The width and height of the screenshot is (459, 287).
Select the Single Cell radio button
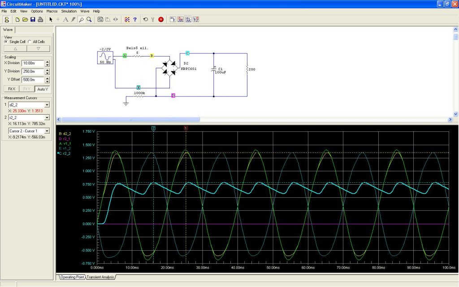pos(6,42)
